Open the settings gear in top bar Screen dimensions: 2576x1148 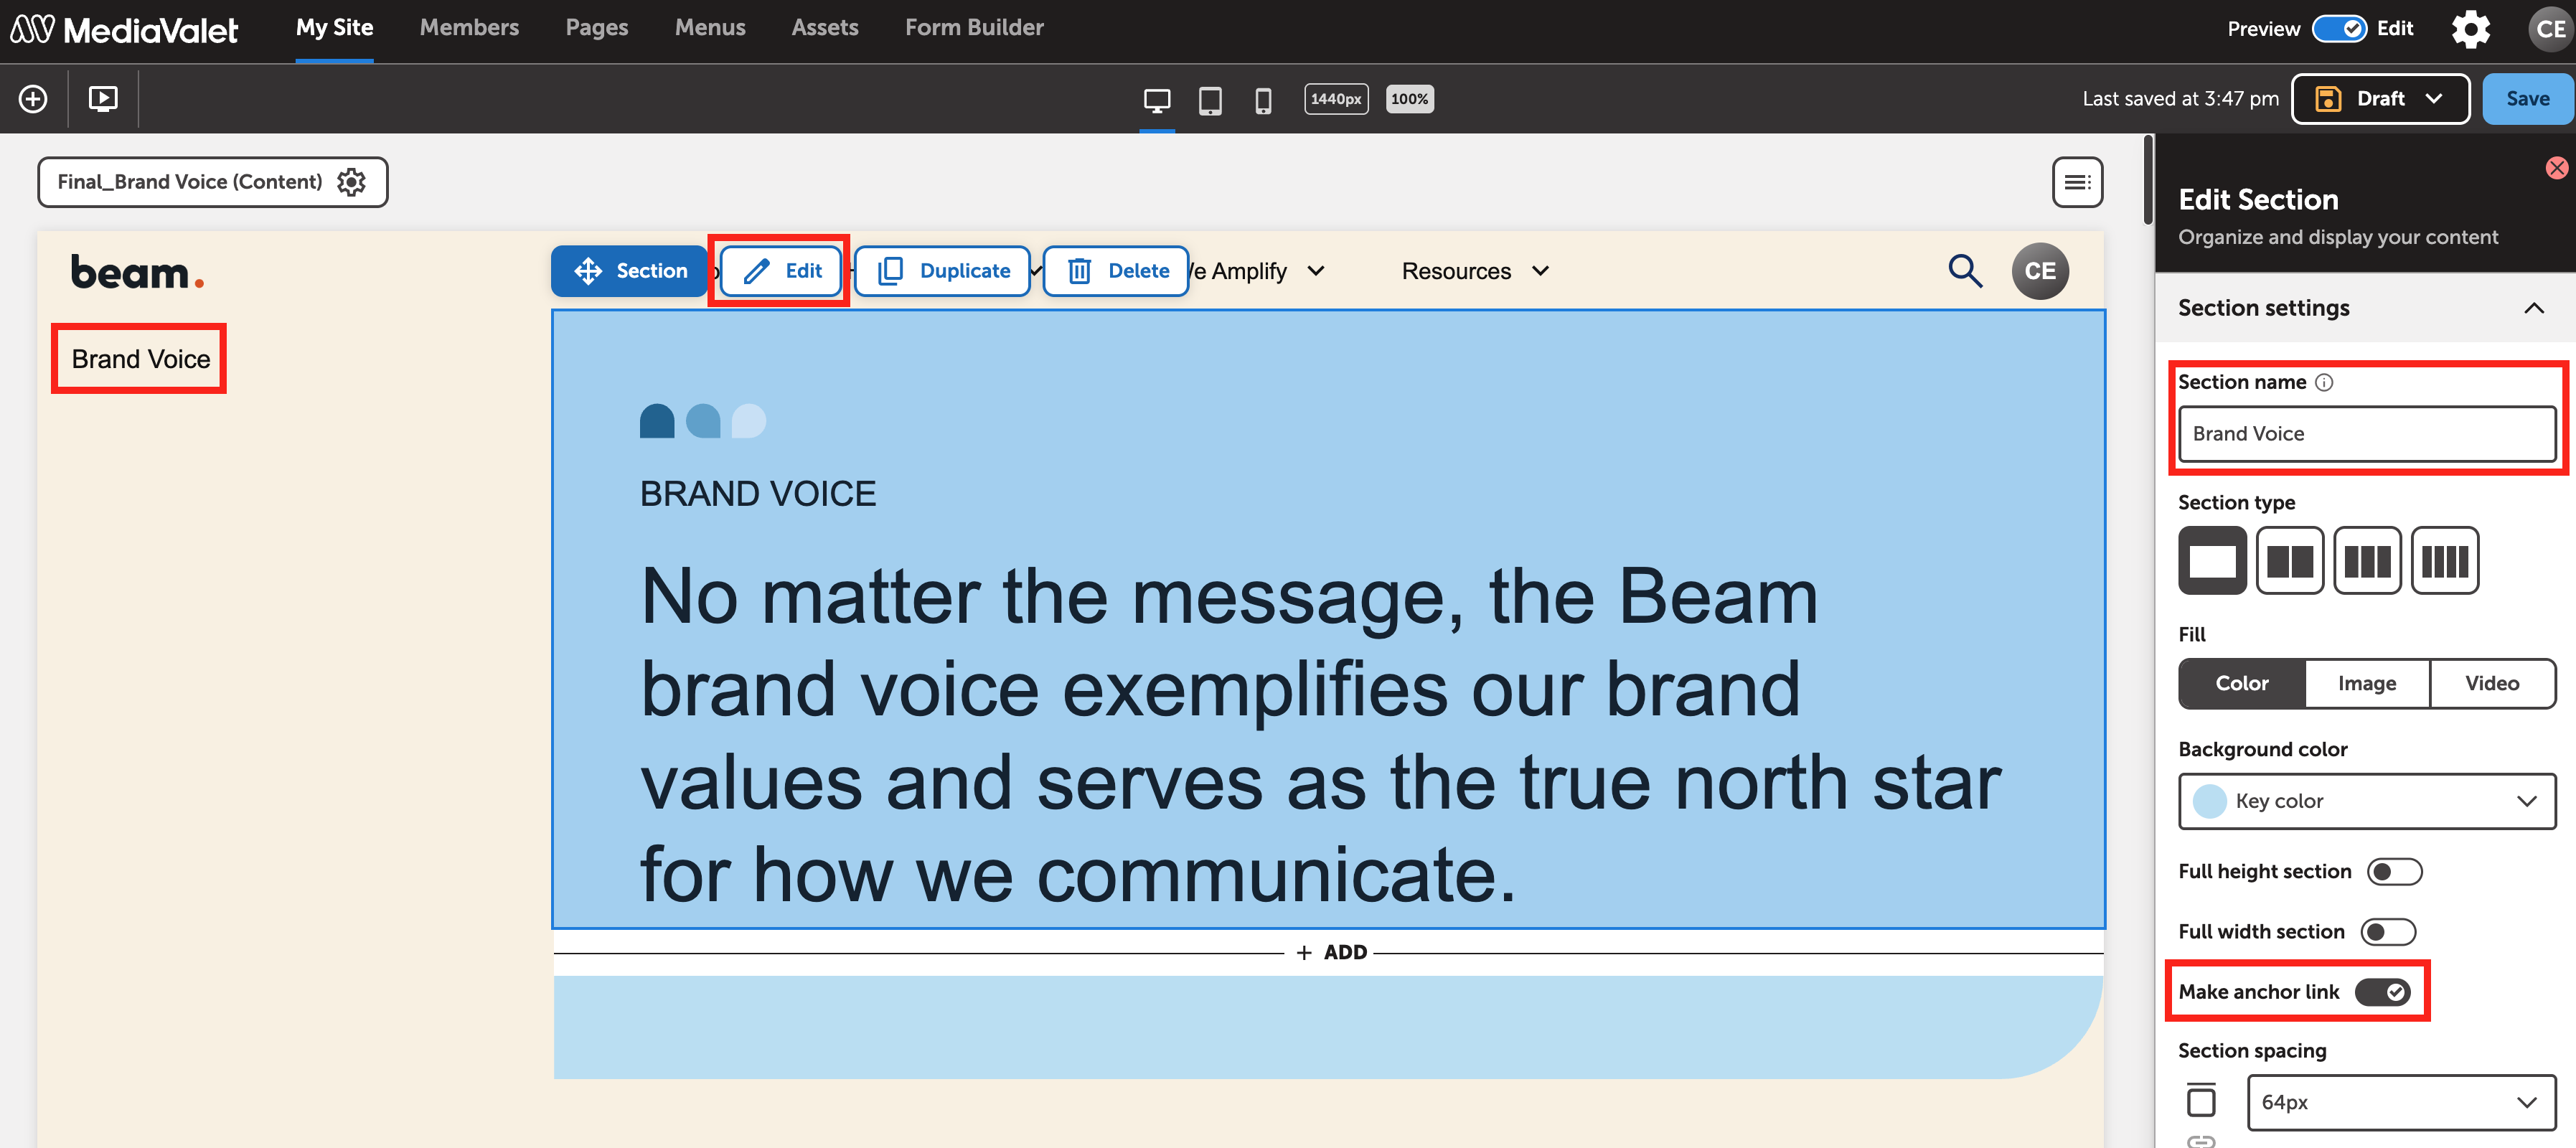pos(2470,29)
